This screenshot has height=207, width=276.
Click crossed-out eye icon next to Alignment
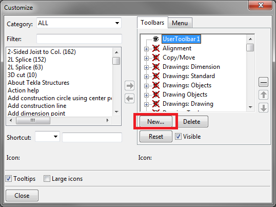point(156,48)
